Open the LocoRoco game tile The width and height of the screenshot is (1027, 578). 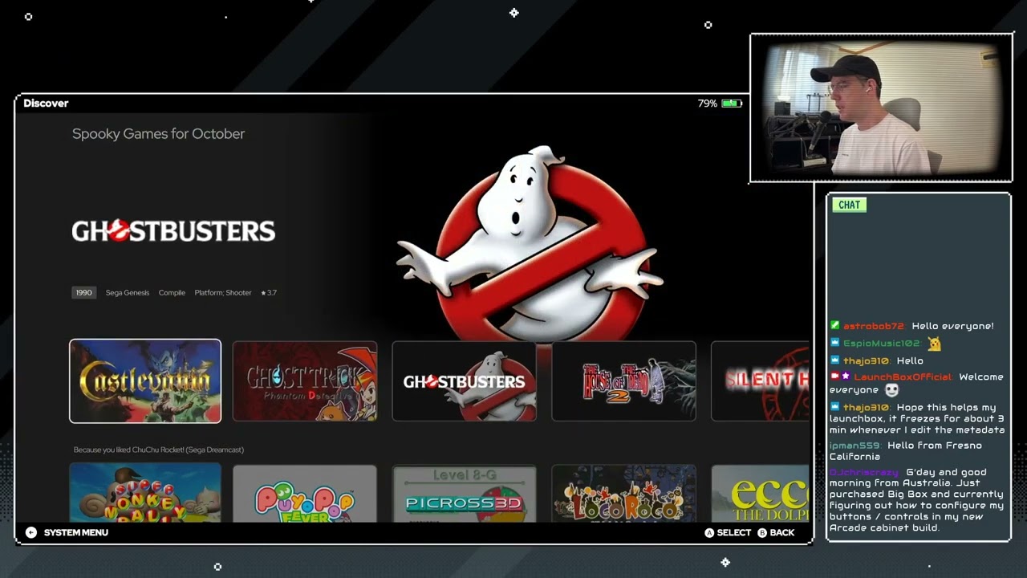[623, 494]
